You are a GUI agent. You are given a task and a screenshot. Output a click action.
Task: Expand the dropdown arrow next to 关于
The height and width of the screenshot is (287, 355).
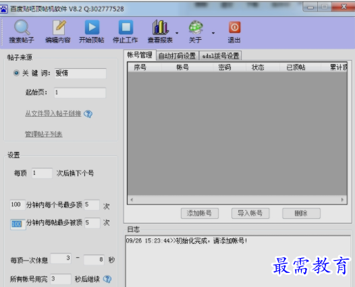point(213,33)
